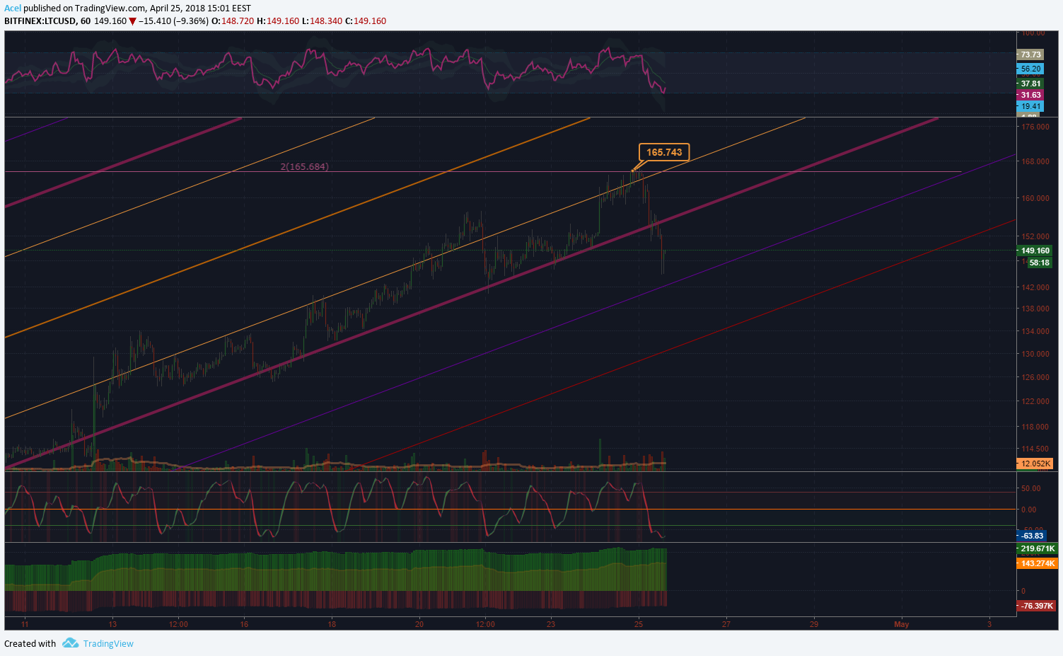1063x656 pixels.
Task: Click the orange 143.274K indicator label
Action: 1038,563
